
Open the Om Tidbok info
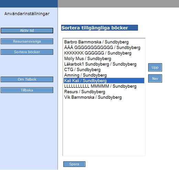(27, 79)
